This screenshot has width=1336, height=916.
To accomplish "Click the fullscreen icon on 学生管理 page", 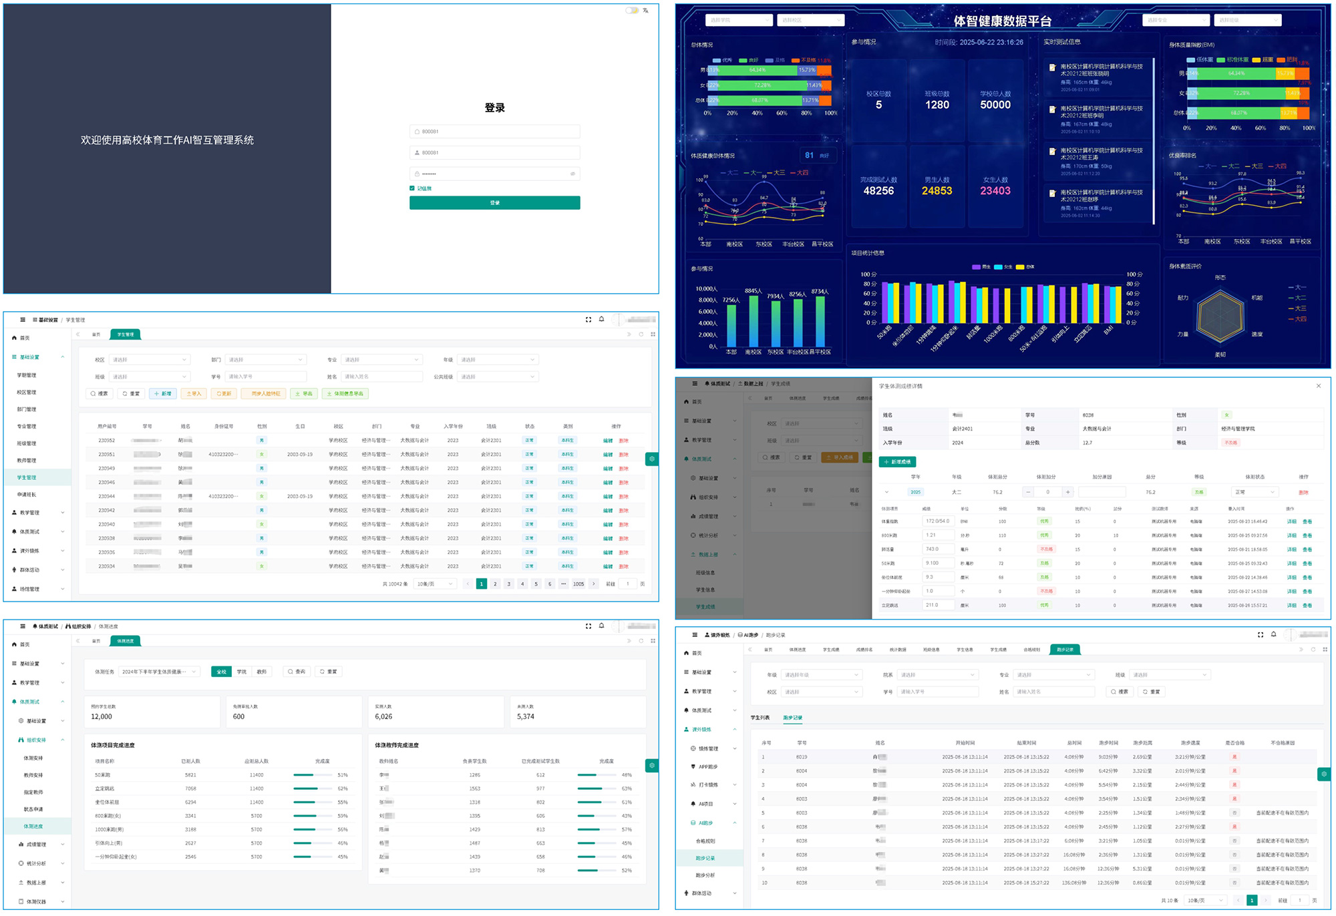I will click(589, 320).
